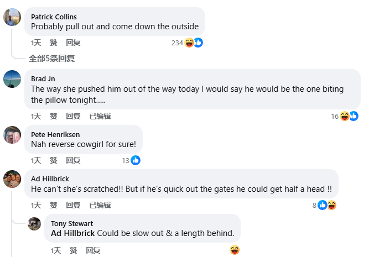The height and width of the screenshot is (257, 369).
Task: Click the thumbs-up icon on Pete's comment
Action: click(x=135, y=160)
